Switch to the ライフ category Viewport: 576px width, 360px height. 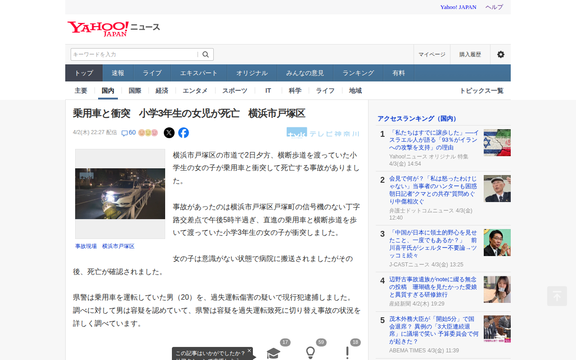(x=325, y=90)
